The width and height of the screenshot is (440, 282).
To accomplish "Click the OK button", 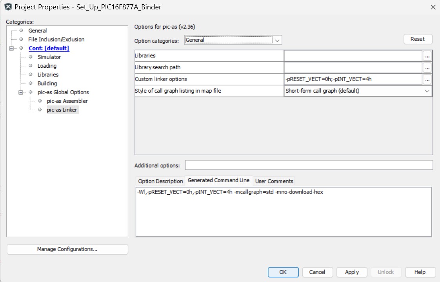I will pos(283,272).
